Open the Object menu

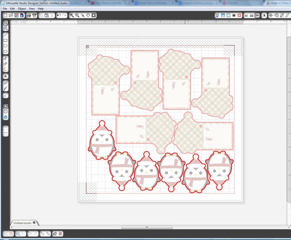point(22,8)
